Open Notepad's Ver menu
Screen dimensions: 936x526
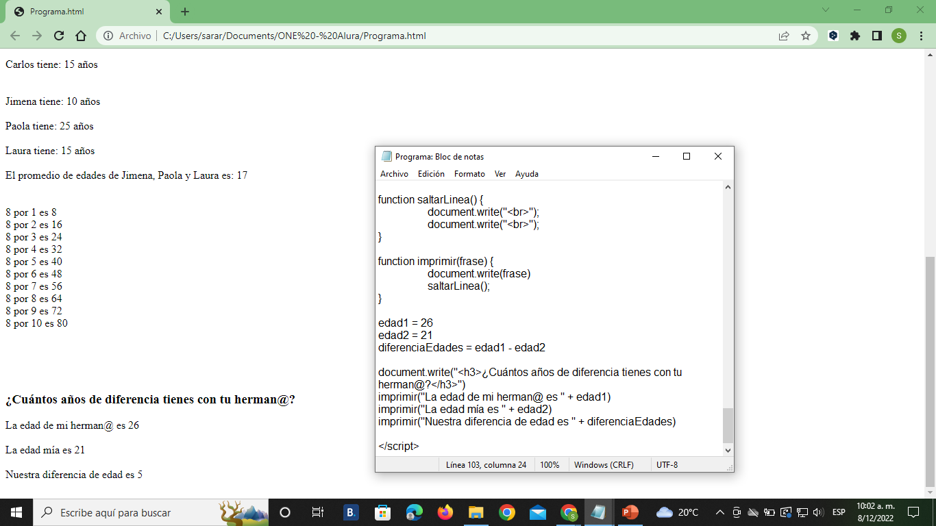point(500,174)
